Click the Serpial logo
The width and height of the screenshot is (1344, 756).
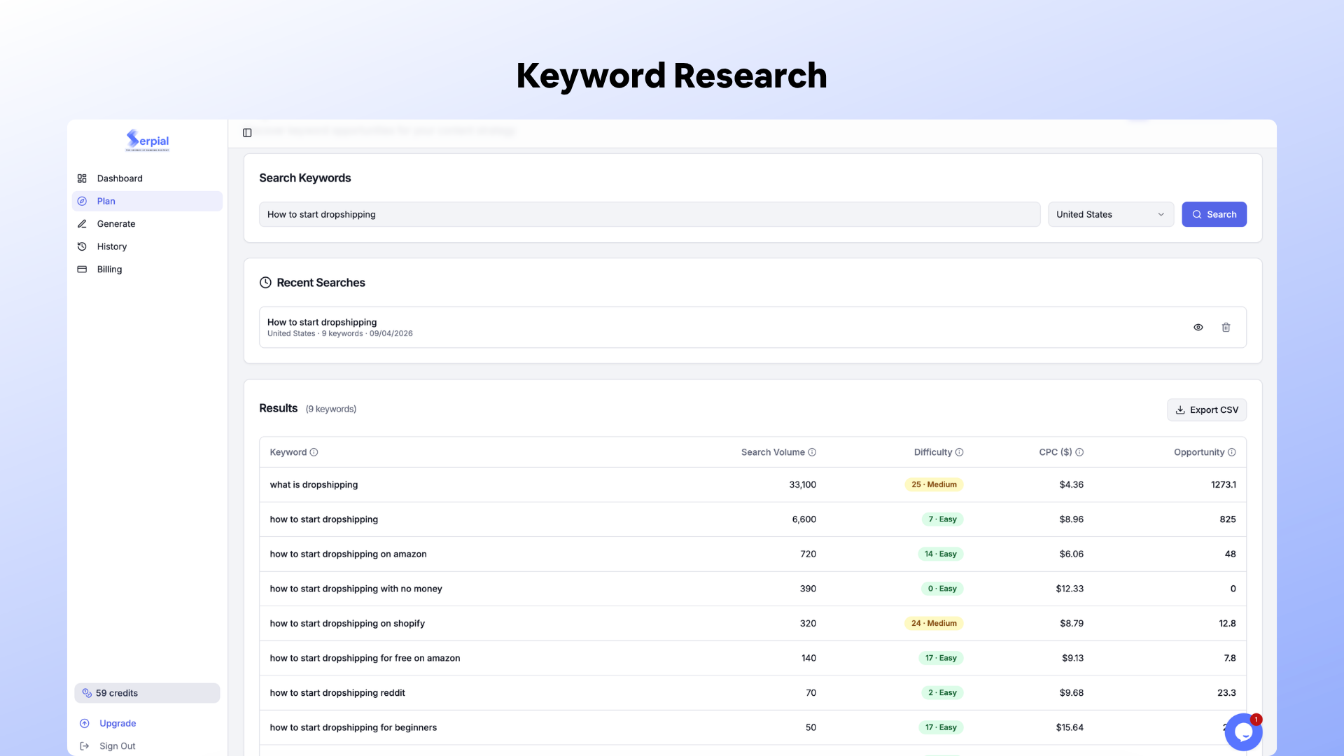point(147,141)
